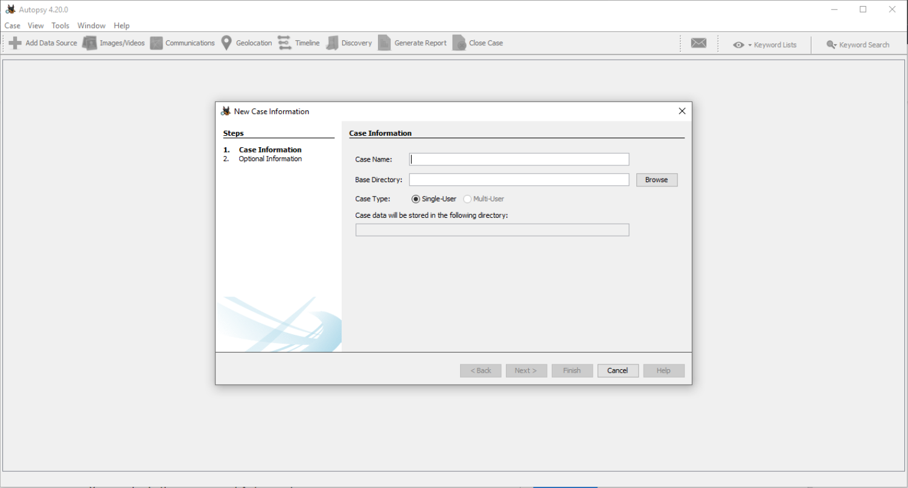Click the Autopsy dog icon in title bar
The image size is (908, 488).
[x=10, y=10]
